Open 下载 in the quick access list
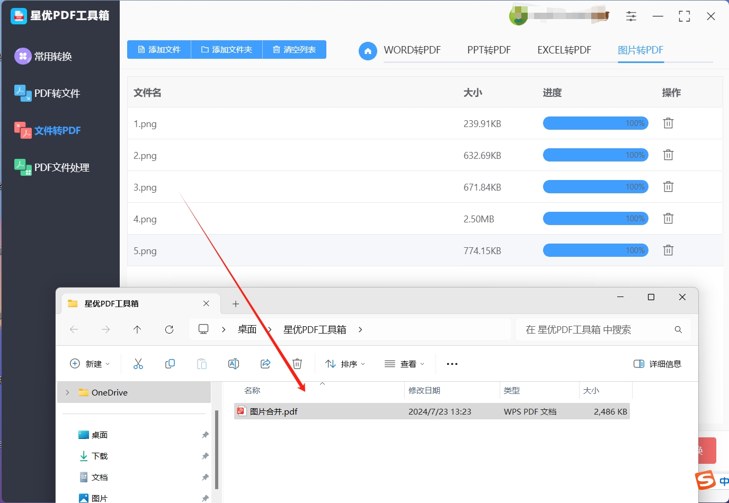Image resolution: width=729 pixels, height=503 pixels. point(100,456)
